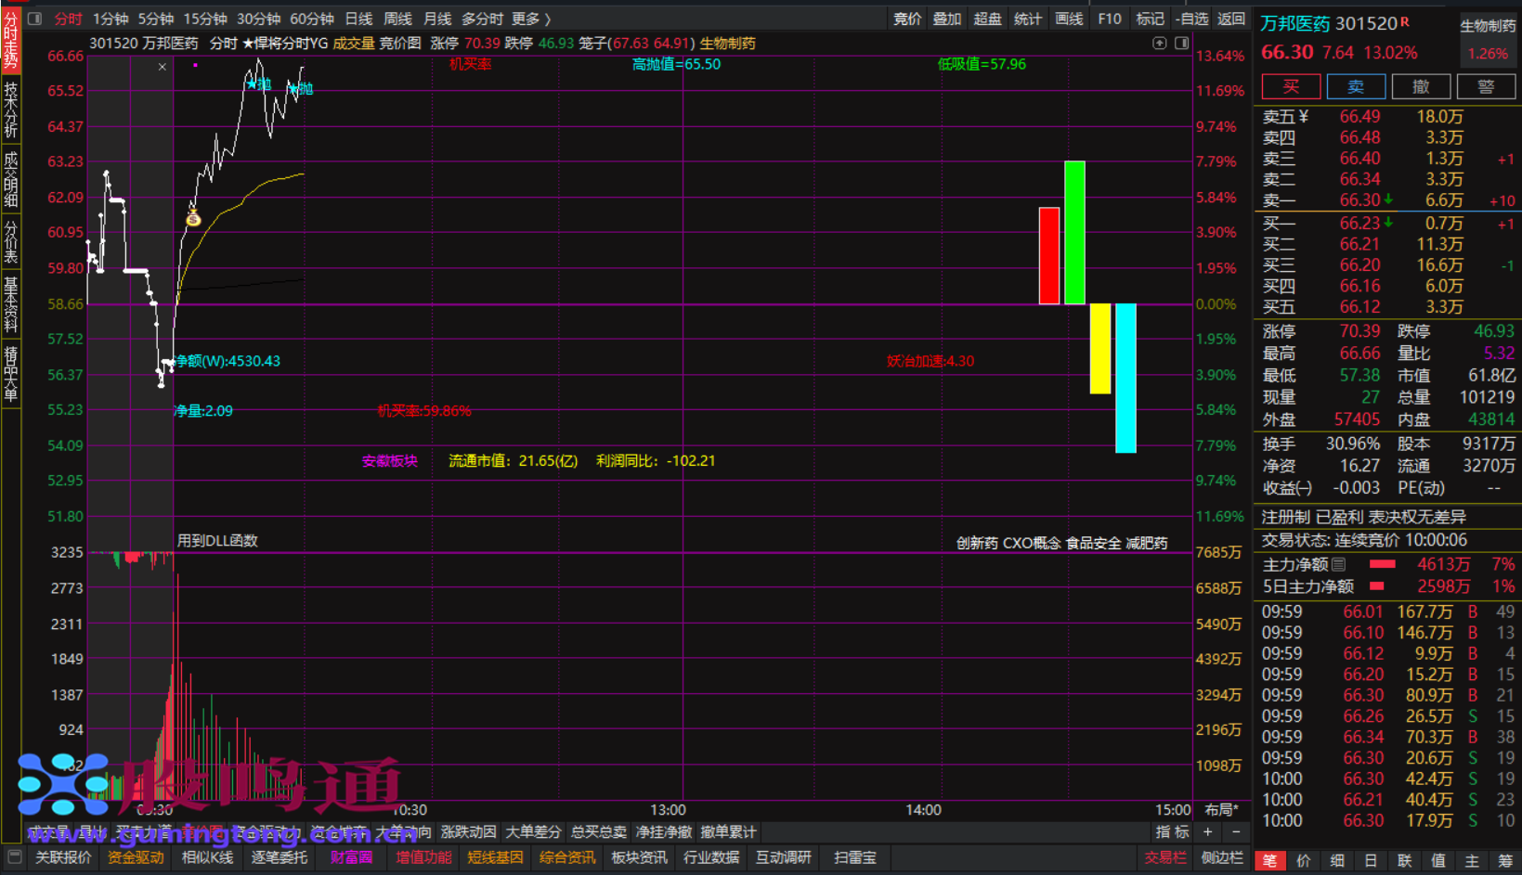Image resolution: width=1522 pixels, height=875 pixels.
Task: Click the minus icon next to 指标
Action: coord(1236,831)
